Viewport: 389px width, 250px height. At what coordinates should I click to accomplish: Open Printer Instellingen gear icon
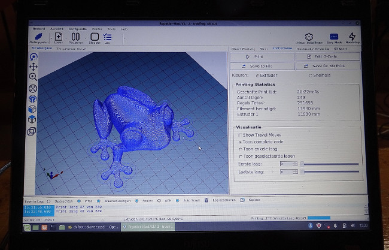309,37
